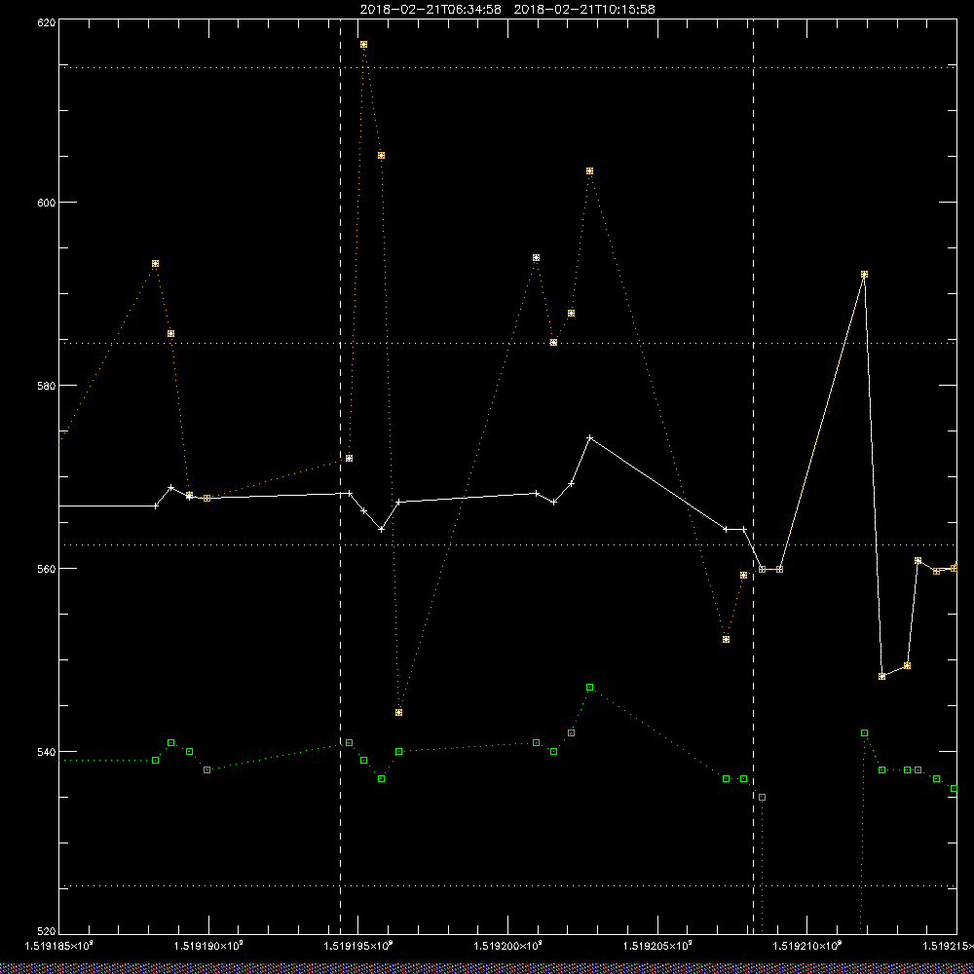
Task: Click the x-axis label 1.519210×10⁹
Action: [x=806, y=946]
